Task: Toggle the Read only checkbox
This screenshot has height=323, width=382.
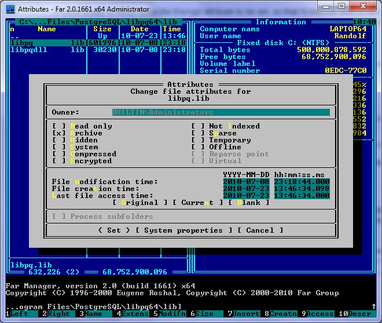Action: tap(59, 126)
